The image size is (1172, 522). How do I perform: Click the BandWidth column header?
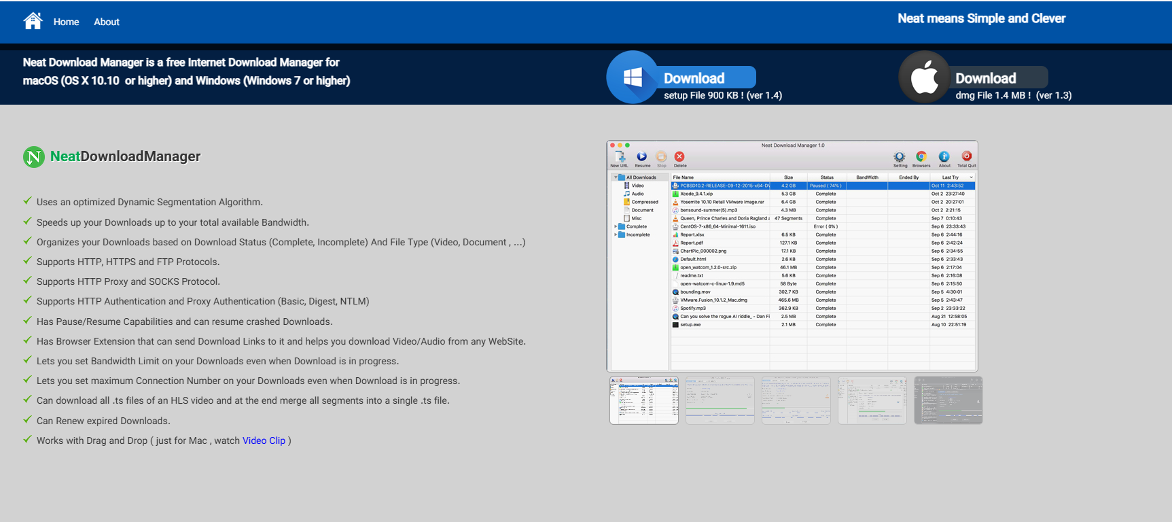(867, 177)
